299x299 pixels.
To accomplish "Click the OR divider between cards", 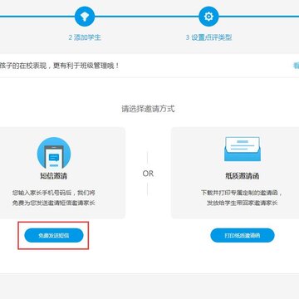I will tap(148, 174).
